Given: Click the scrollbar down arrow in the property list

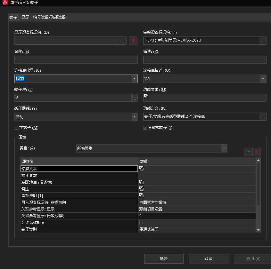Looking at the screenshot, I should (258, 230).
